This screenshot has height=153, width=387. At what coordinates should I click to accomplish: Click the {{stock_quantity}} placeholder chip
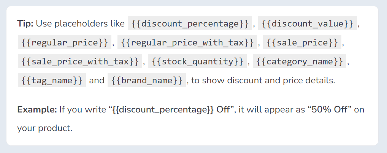pos(197,61)
